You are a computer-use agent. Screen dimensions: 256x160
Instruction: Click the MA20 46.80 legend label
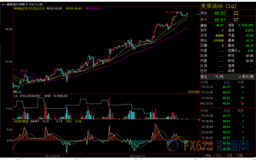click(x=54, y=8)
